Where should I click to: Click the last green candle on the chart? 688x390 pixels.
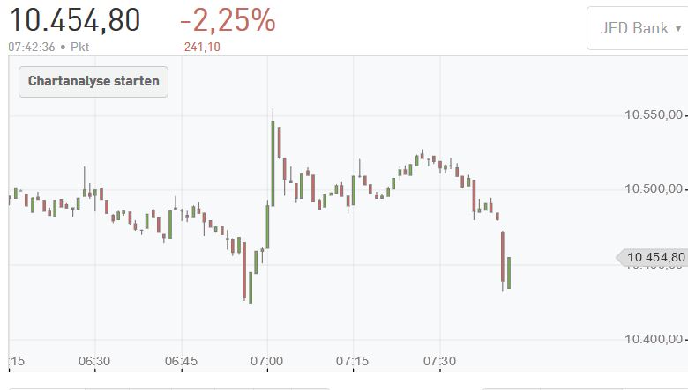click(509, 272)
